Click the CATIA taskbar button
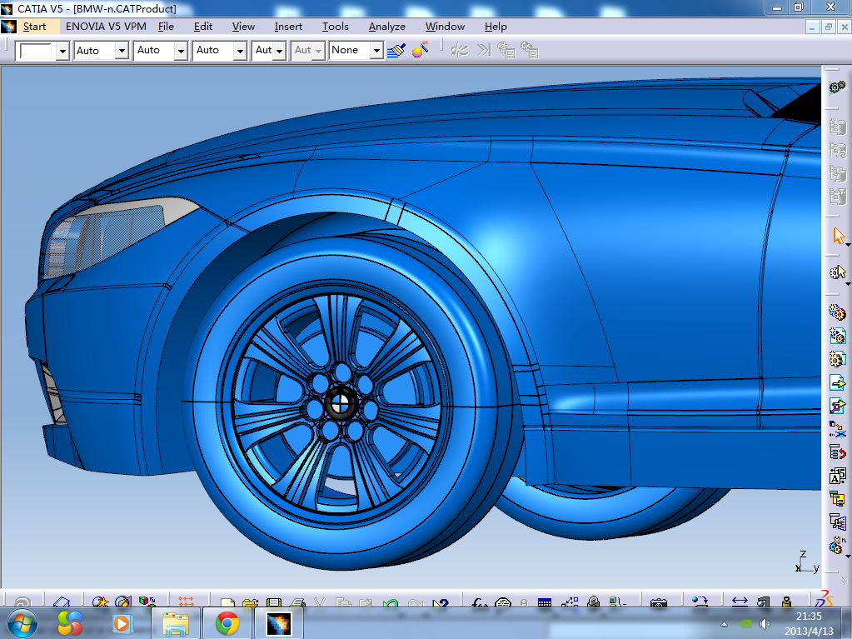Image resolution: width=852 pixels, height=639 pixels. tap(279, 623)
